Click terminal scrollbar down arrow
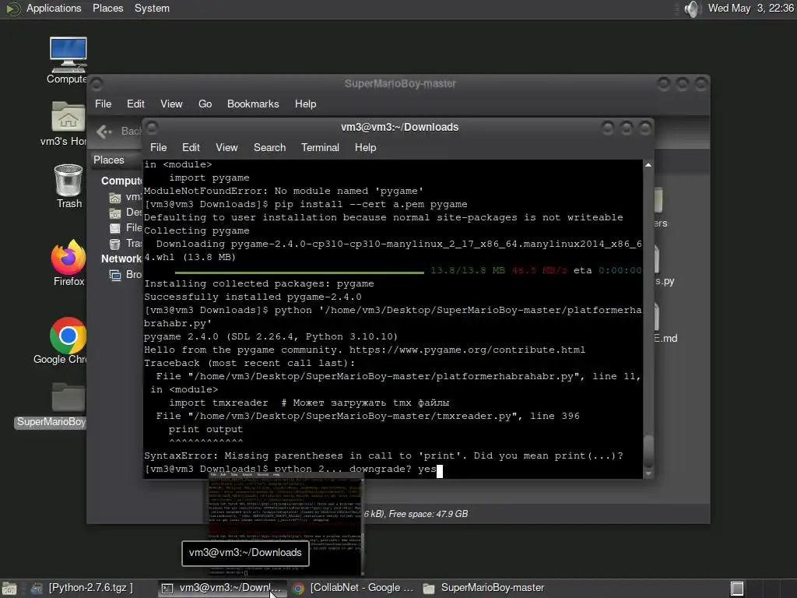The width and height of the screenshot is (797, 598). (x=648, y=474)
